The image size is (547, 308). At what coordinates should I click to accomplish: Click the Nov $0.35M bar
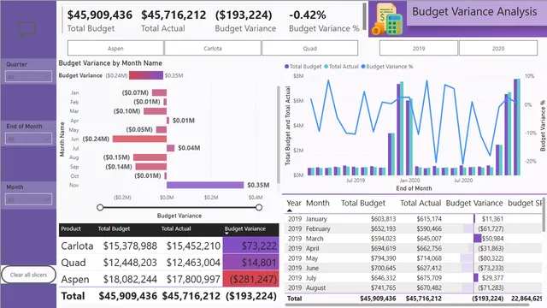(205, 185)
